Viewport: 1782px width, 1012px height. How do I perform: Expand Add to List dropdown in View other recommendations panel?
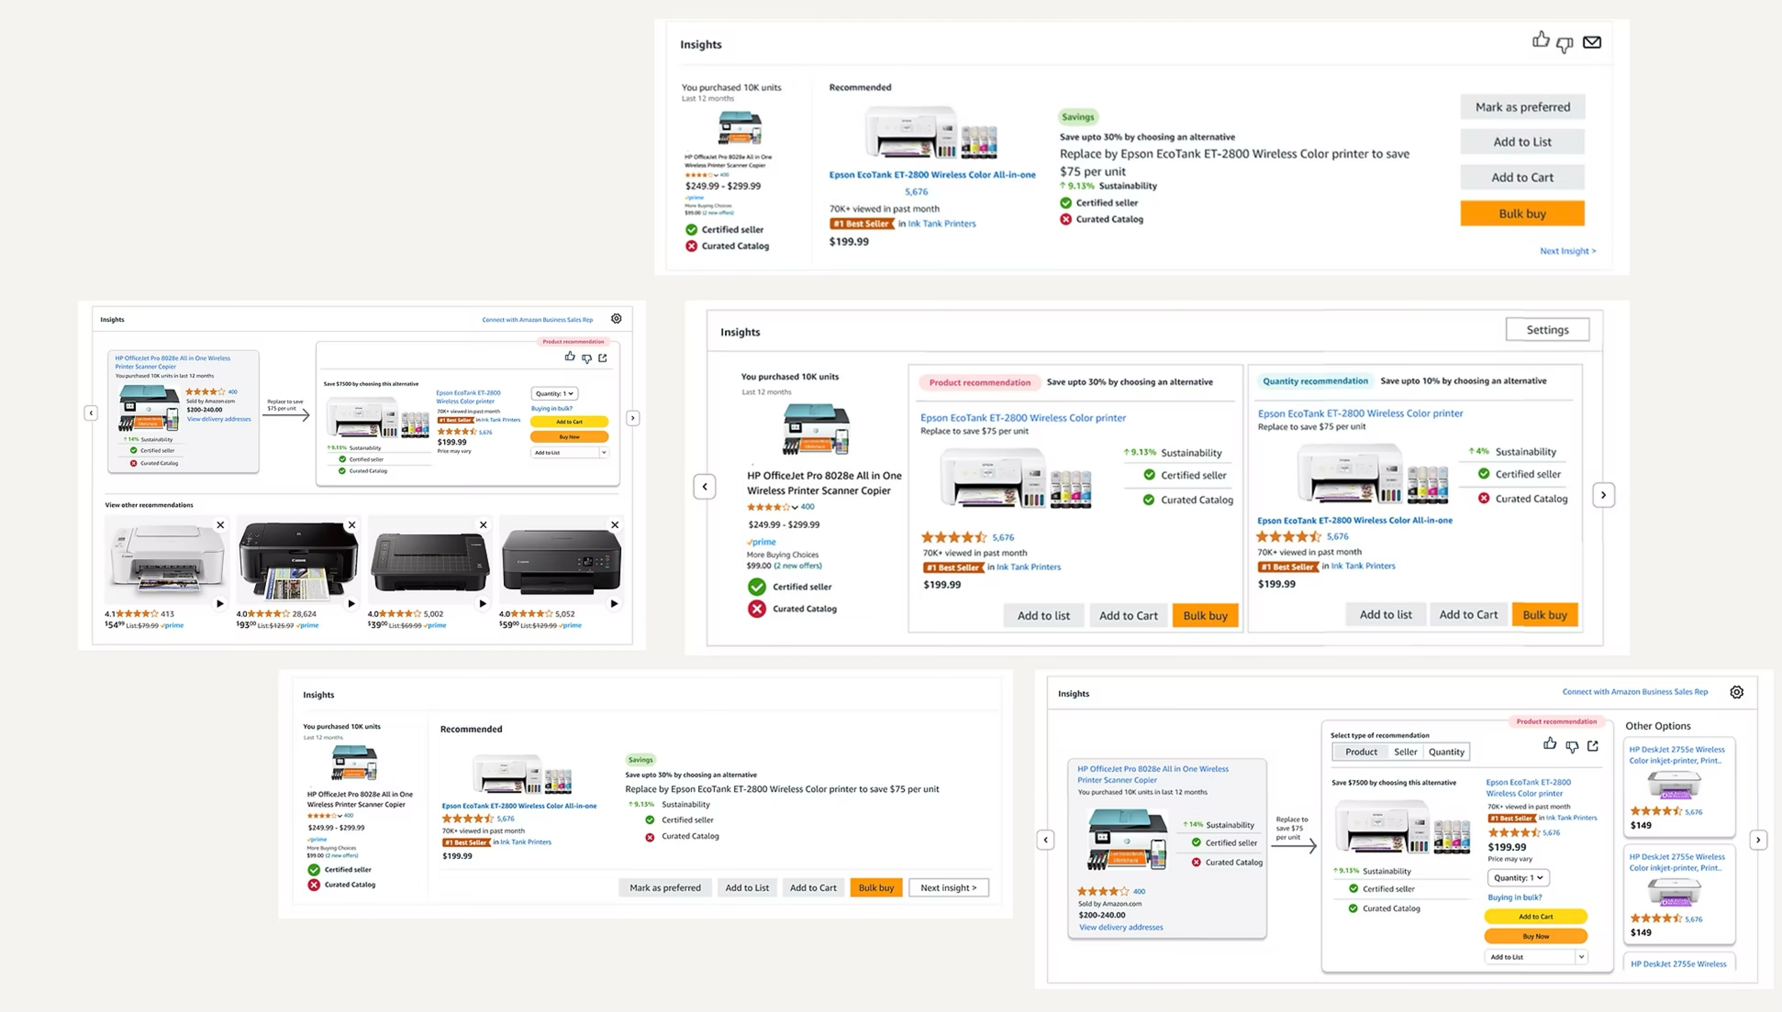click(x=604, y=452)
